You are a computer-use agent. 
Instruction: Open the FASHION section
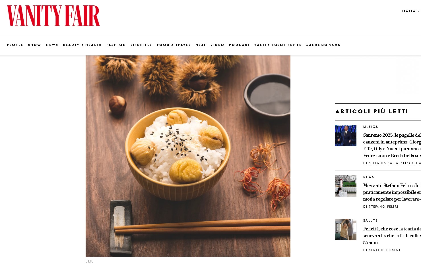click(x=116, y=45)
